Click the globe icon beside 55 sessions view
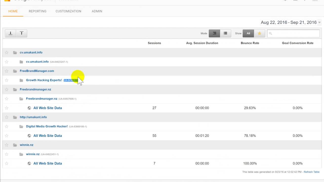 [29, 136]
